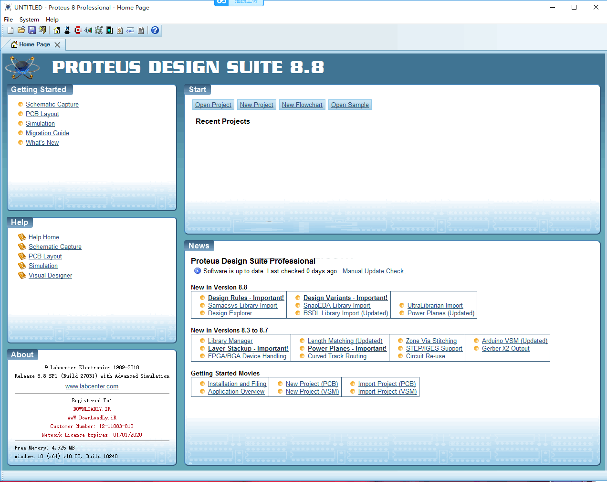Image resolution: width=607 pixels, height=482 pixels.
Task: Open the What's New link
Action: [42, 143]
